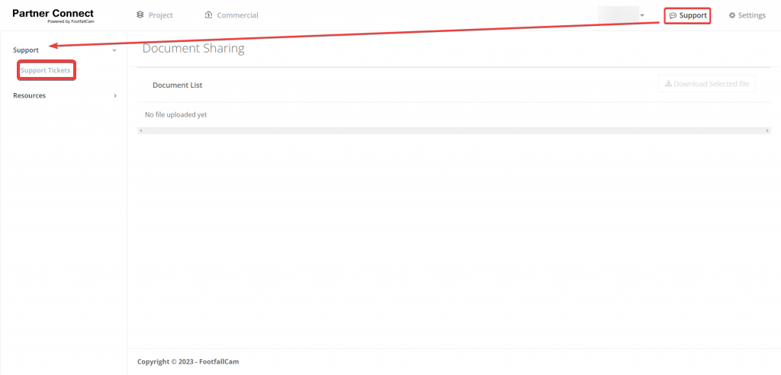Click the horizontal scrollbar track under document list
781x375 pixels.
click(x=454, y=131)
